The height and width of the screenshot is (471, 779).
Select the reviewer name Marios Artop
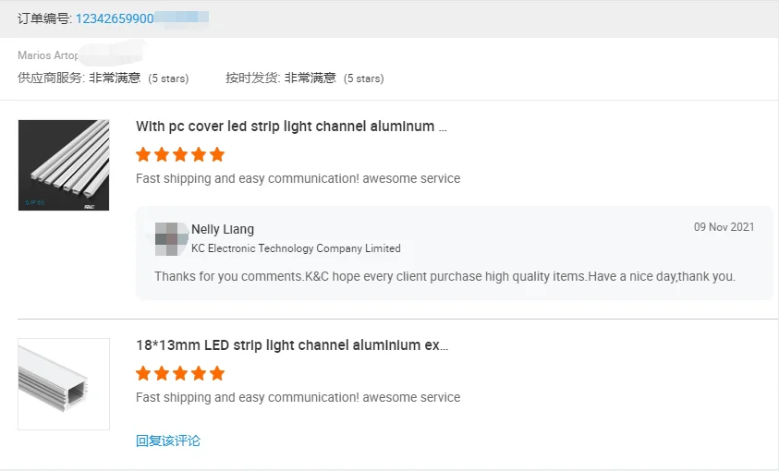[x=48, y=55]
